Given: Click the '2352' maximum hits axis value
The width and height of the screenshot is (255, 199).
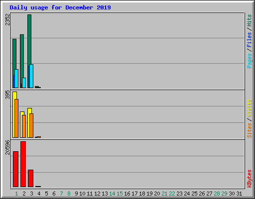Looking at the screenshot, I should (7, 19).
